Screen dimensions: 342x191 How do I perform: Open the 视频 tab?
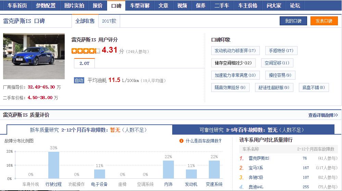[x=182, y=5]
